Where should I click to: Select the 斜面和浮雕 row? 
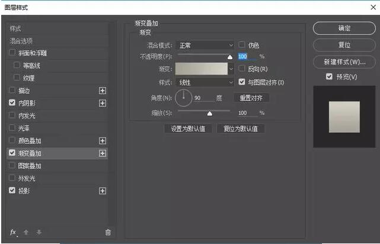(x=57, y=53)
